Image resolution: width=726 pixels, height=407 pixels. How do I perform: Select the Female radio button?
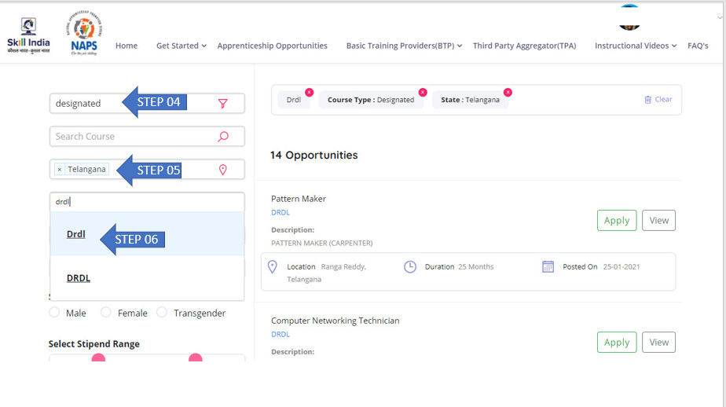click(106, 312)
